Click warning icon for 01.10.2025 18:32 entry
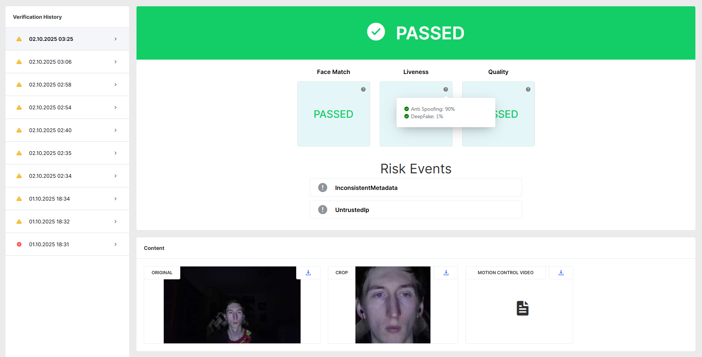The image size is (702, 357). coord(19,222)
